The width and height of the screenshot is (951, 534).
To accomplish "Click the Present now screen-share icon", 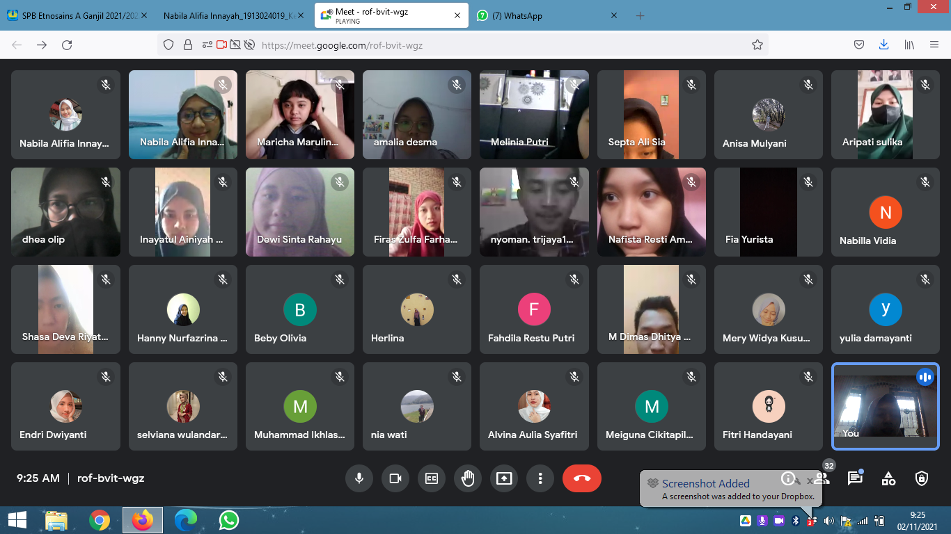I will [504, 478].
